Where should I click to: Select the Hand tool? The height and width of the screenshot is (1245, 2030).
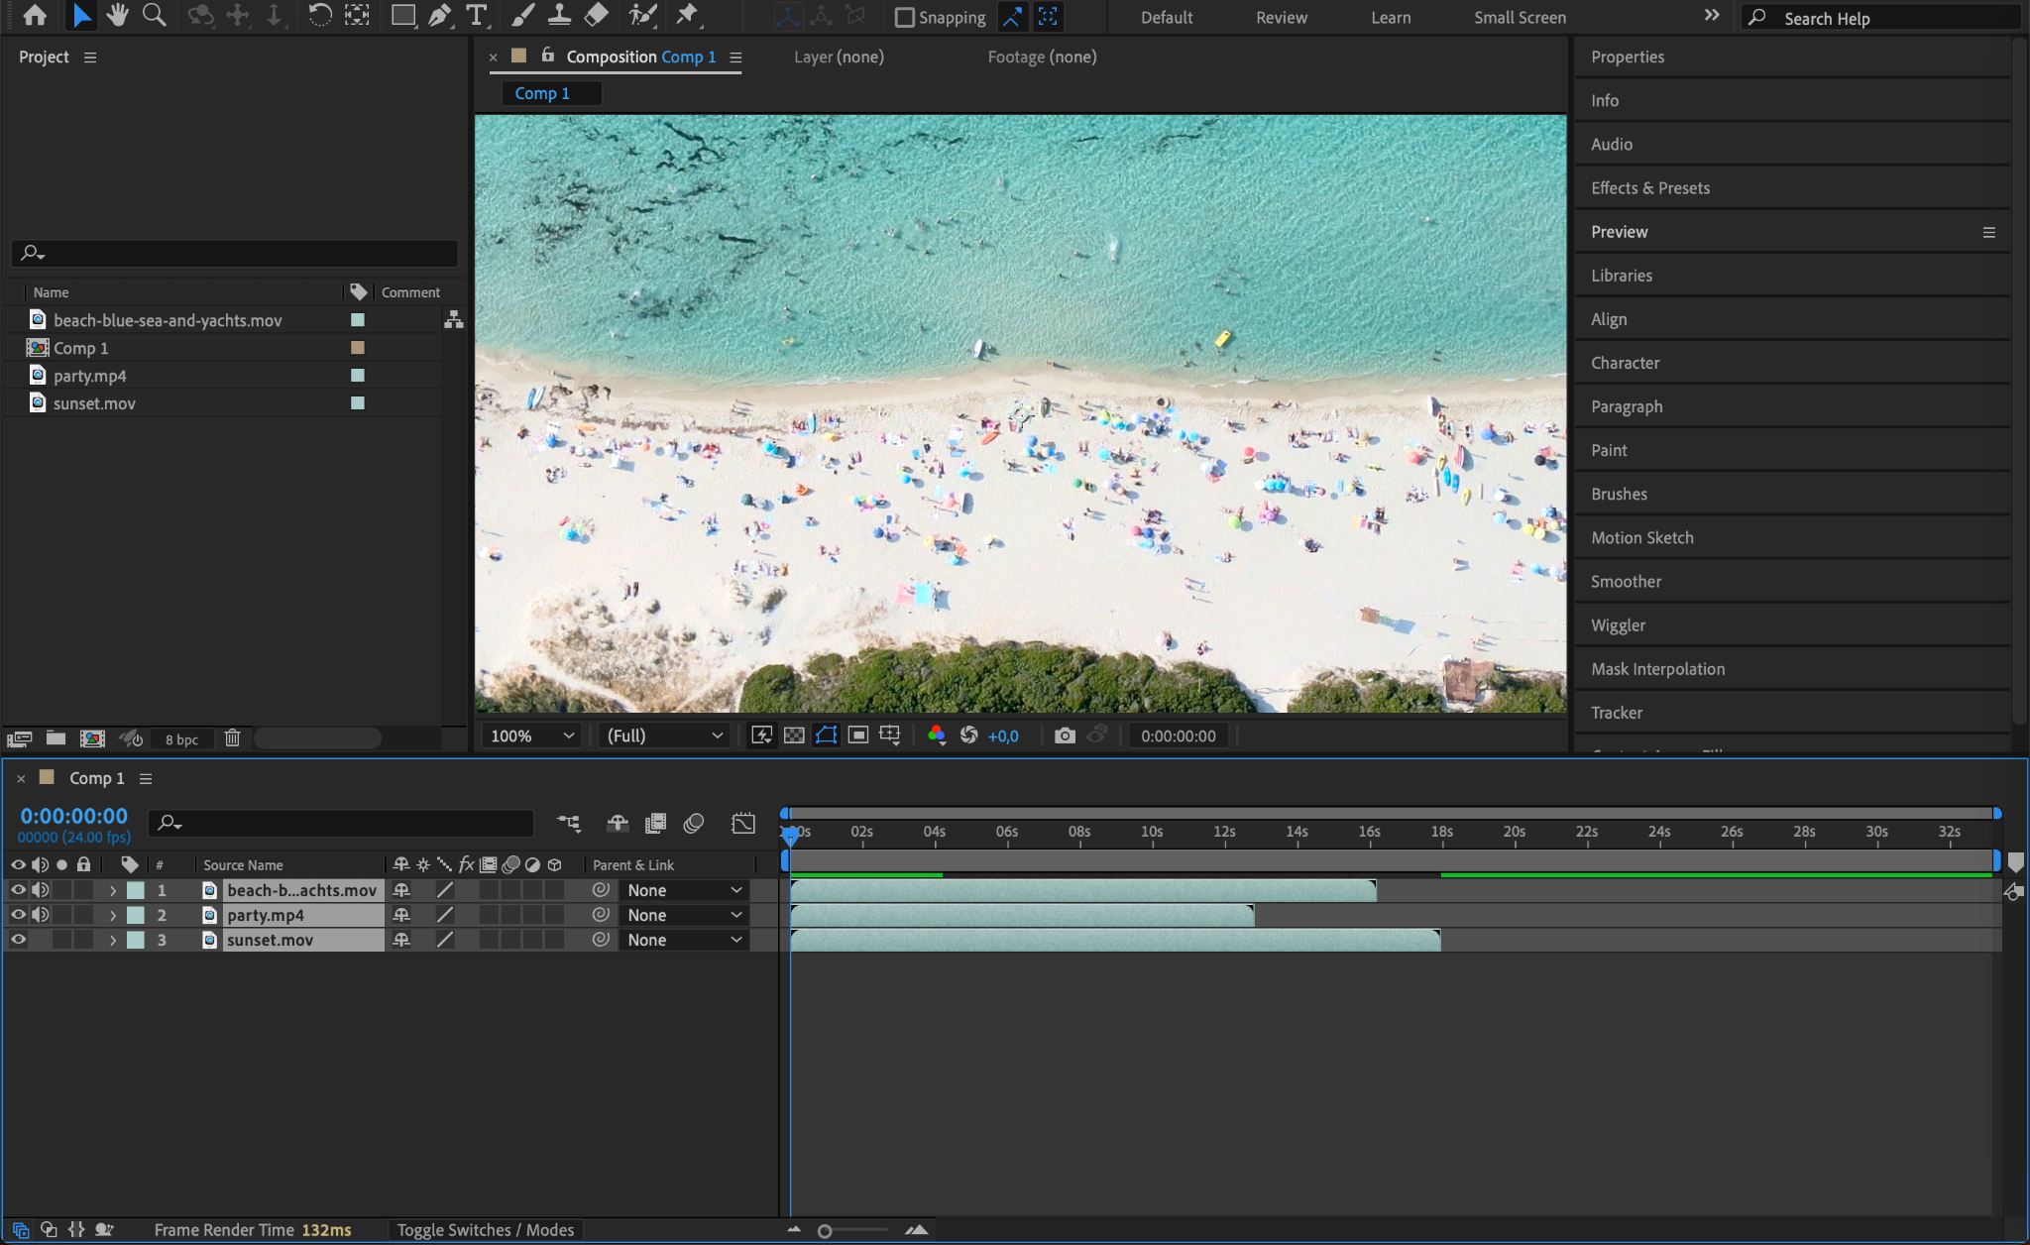tap(118, 15)
